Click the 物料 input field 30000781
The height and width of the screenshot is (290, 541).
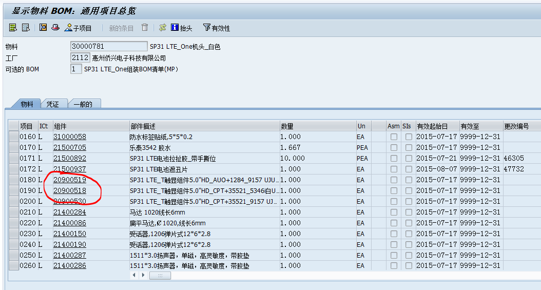pos(109,46)
